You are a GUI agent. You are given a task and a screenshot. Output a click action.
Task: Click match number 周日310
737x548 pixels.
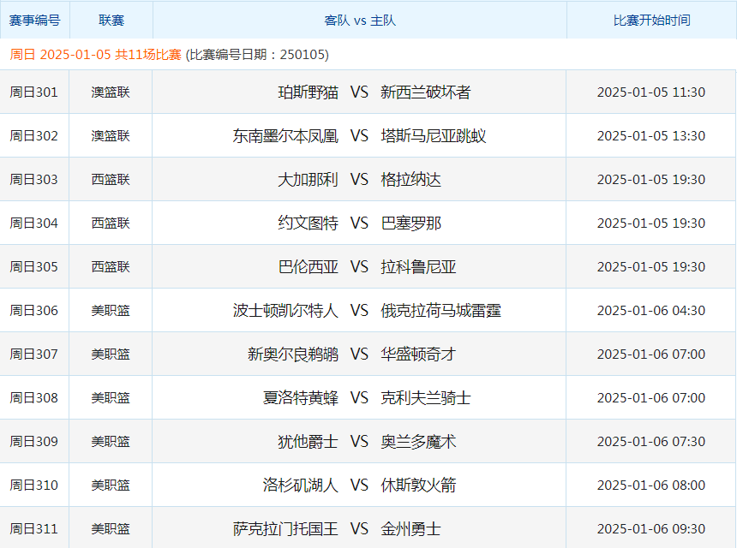(x=33, y=485)
